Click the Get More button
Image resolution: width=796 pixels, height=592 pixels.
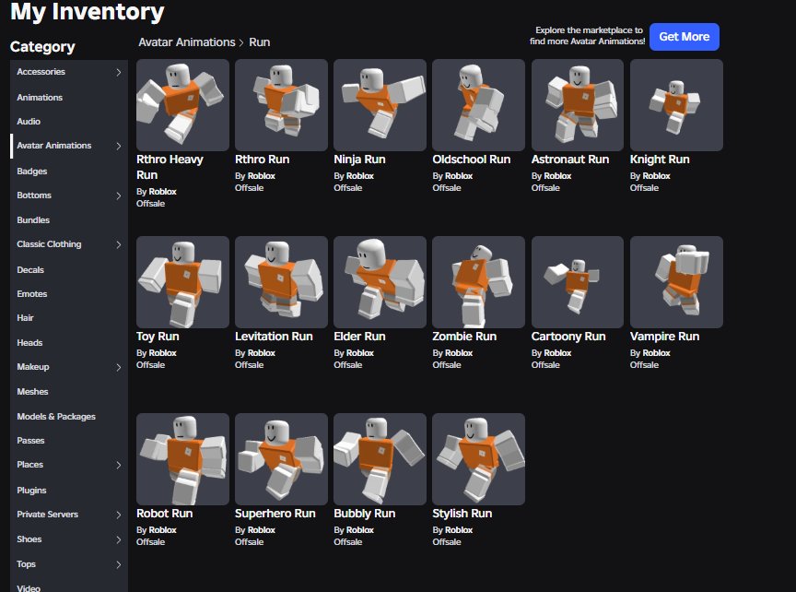(685, 37)
